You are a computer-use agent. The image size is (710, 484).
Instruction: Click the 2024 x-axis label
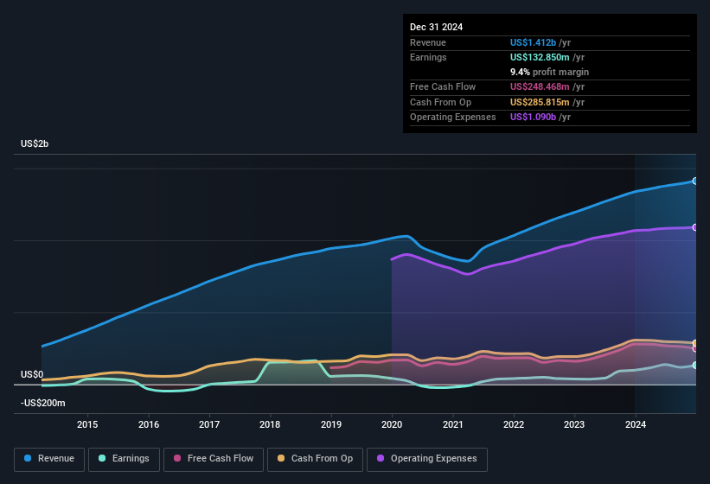[636, 424]
